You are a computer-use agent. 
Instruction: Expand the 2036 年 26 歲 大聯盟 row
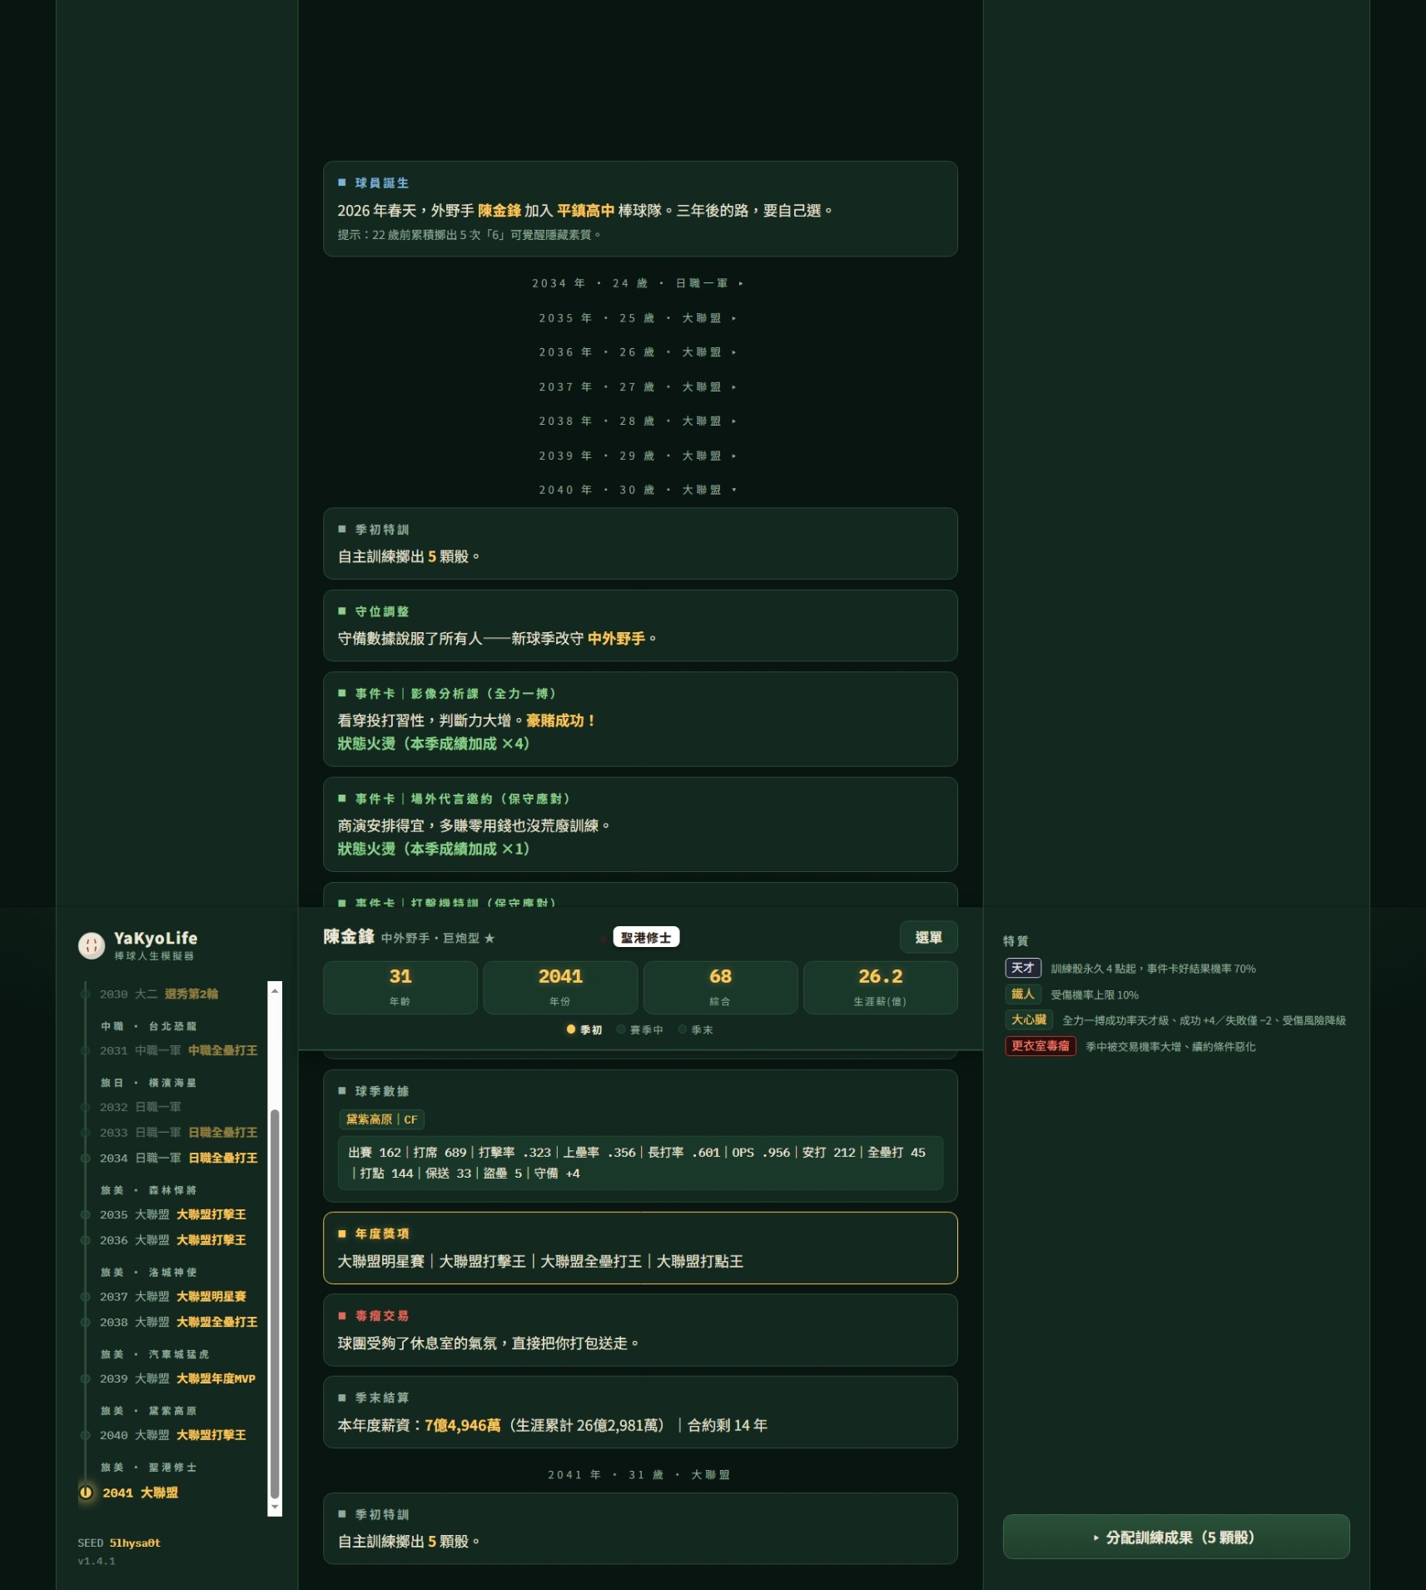[638, 352]
